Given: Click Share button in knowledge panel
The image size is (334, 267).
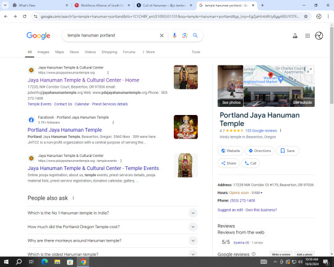Looking at the screenshot, I should (x=229, y=163).
